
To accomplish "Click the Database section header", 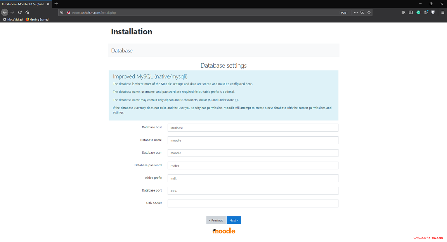I will click(122, 50).
